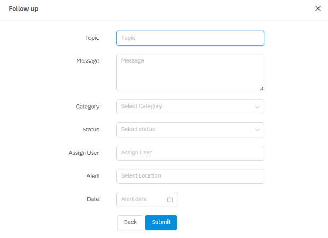Click the Category dropdown chevron arrow
The height and width of the screenshot is (238, 328).
(258, 107)
